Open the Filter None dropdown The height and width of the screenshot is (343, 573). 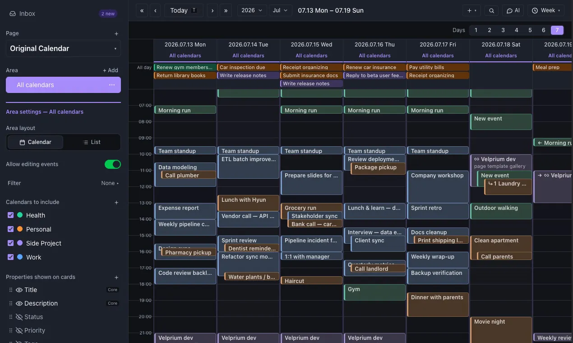tap(110, 183)
